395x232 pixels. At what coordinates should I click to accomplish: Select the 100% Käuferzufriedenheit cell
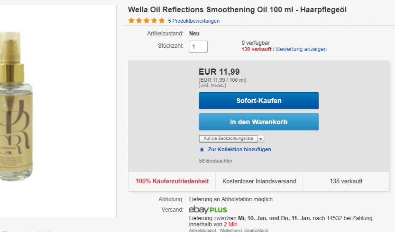click(172, 181)
